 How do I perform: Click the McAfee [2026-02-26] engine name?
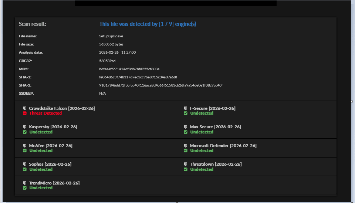(51, 146)
